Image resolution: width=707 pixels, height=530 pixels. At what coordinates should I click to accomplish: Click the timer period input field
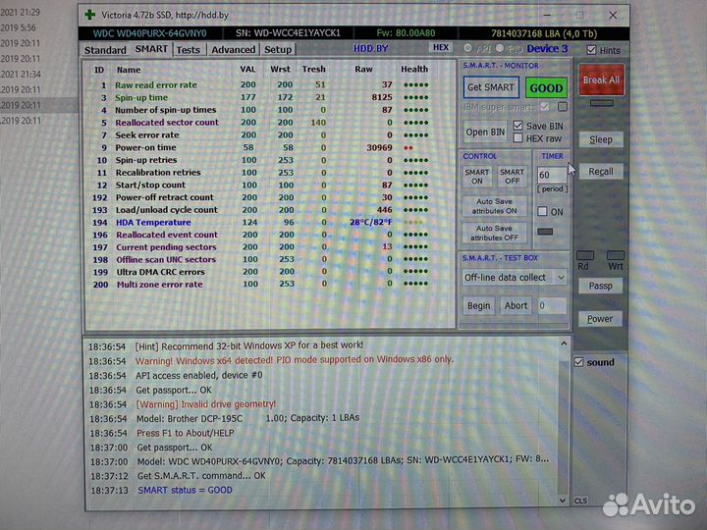coord(548,175)
